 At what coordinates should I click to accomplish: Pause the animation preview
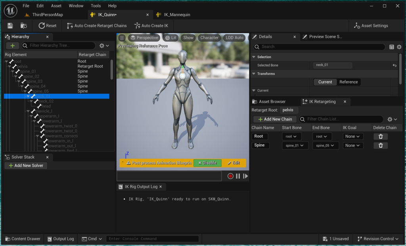click(x=238, y=176)
